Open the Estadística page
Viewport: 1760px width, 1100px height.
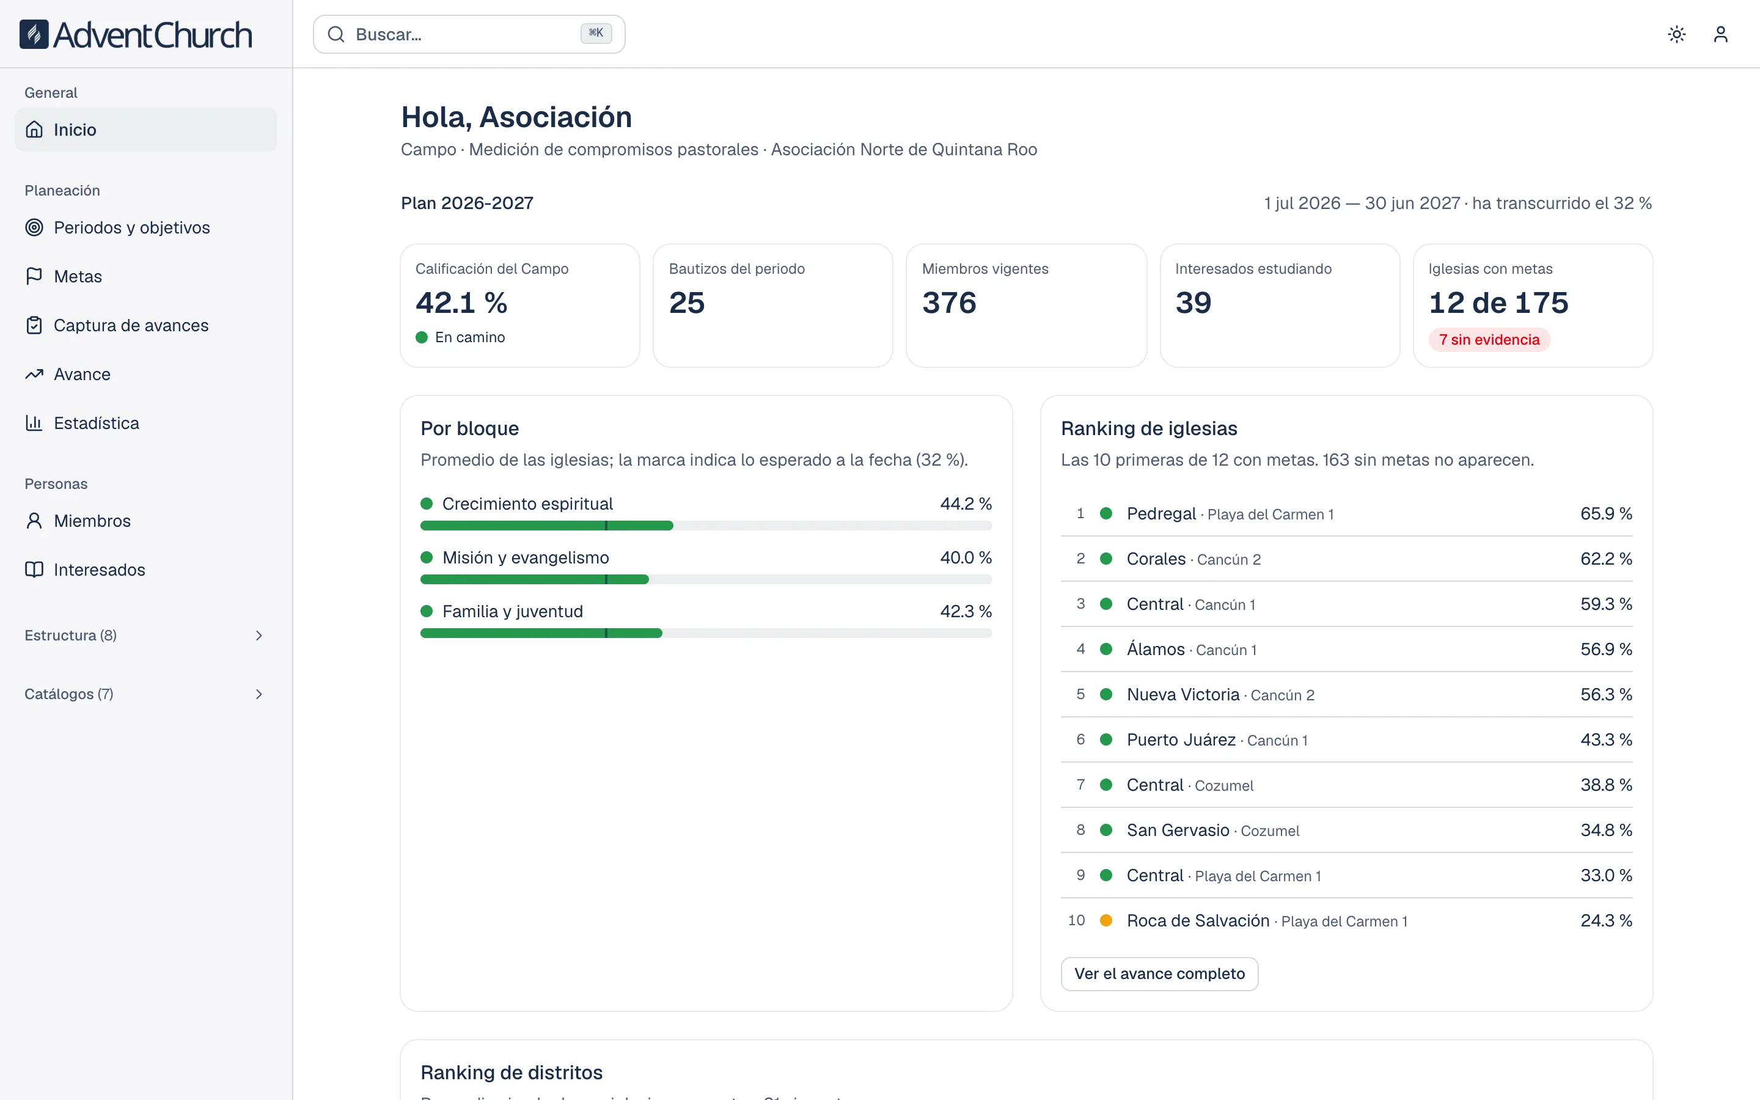[x=145, y=423]
